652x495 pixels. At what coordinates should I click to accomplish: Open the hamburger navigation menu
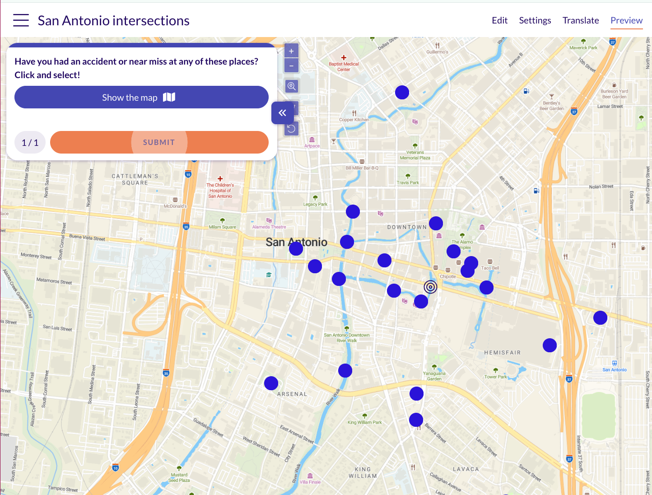(x=21, y=20)
